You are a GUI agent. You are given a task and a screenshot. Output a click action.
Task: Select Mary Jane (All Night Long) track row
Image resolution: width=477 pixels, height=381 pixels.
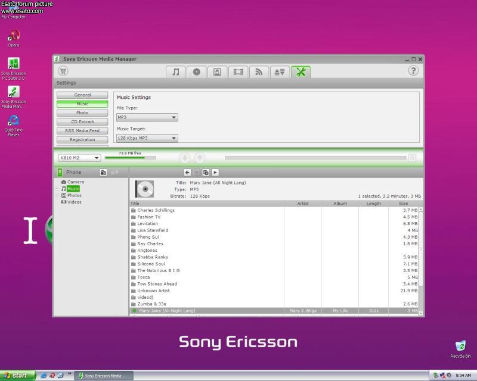click(x=274, y=311)
